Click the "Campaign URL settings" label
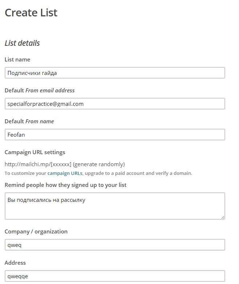 pos(35,152)
